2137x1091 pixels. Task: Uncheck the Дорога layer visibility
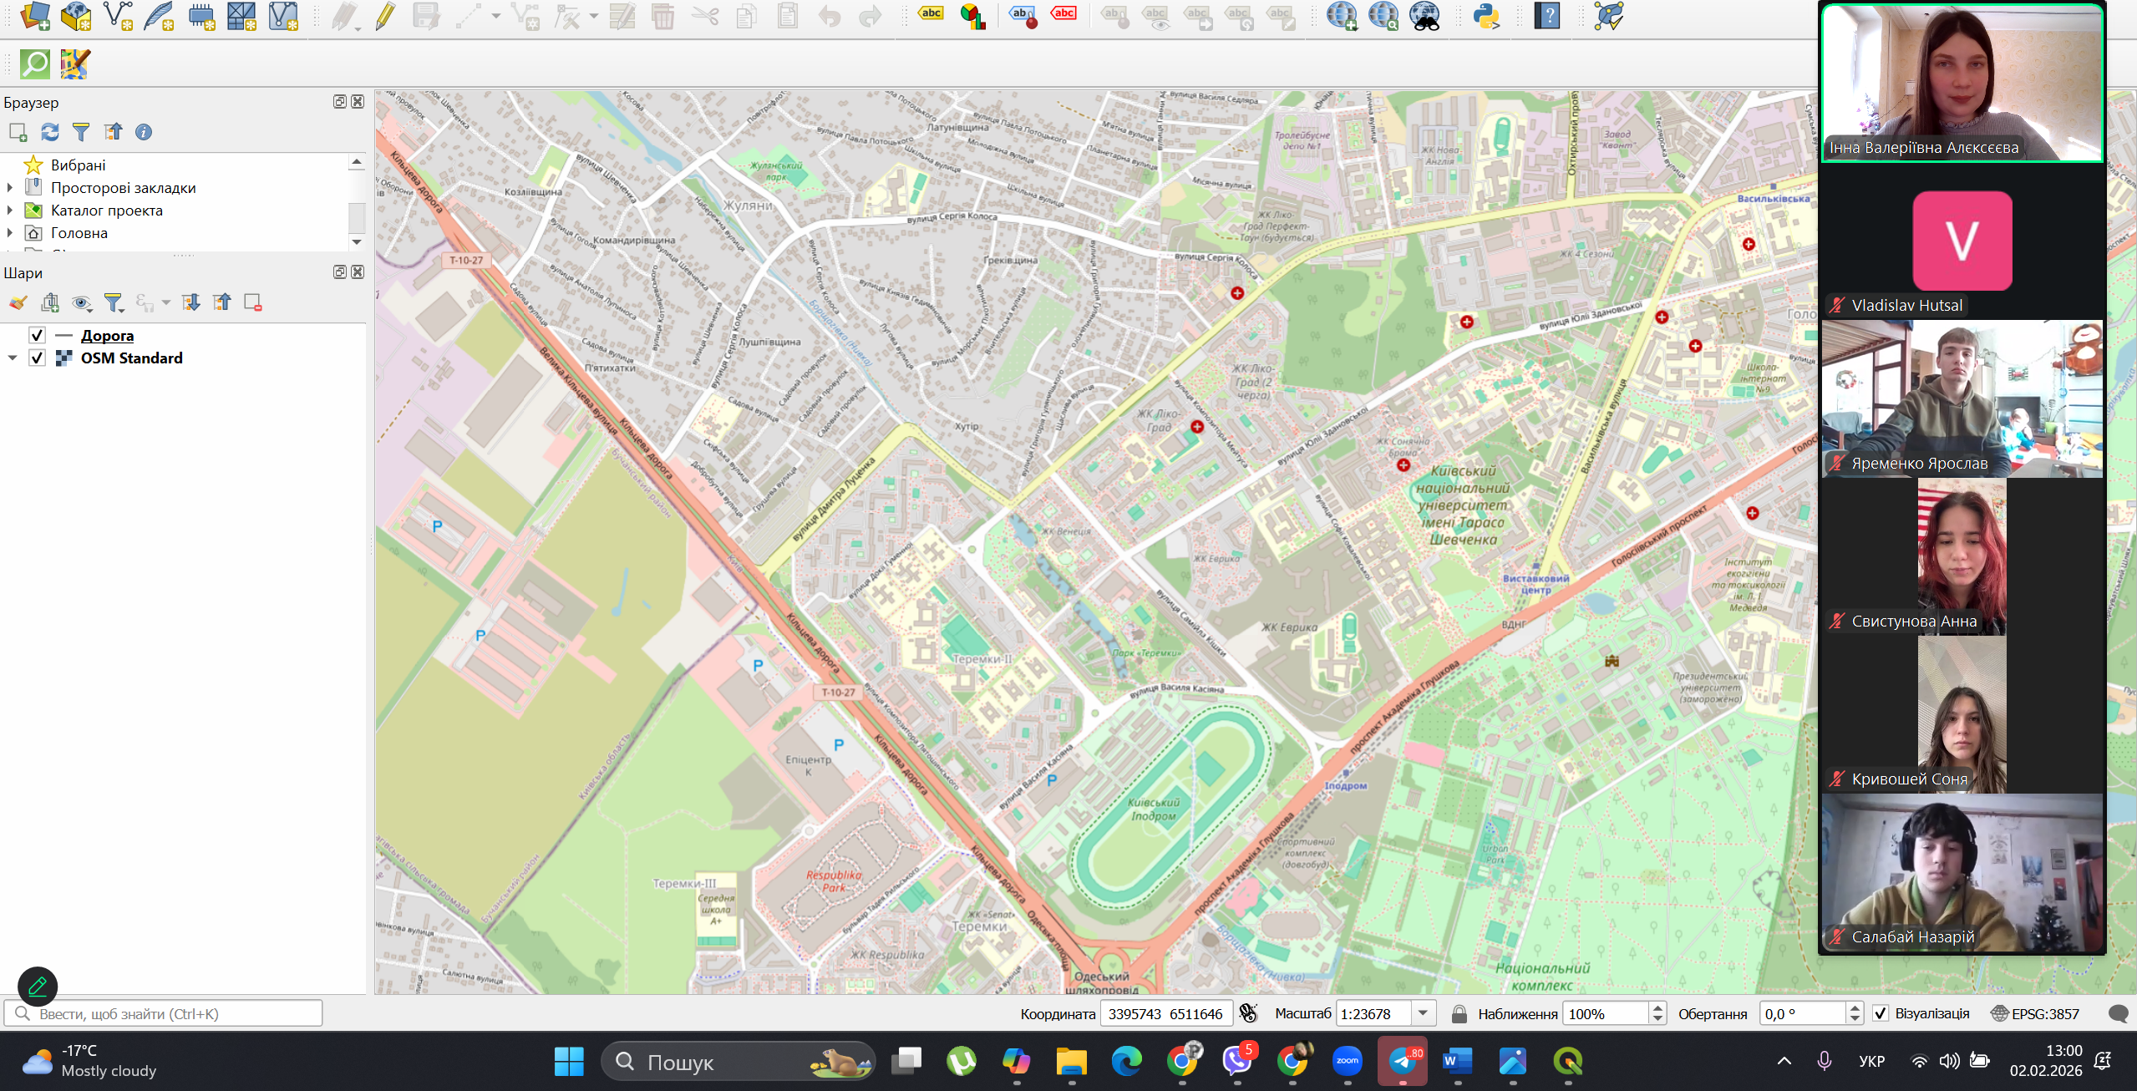pyautogui.click(x=37, y=335)
